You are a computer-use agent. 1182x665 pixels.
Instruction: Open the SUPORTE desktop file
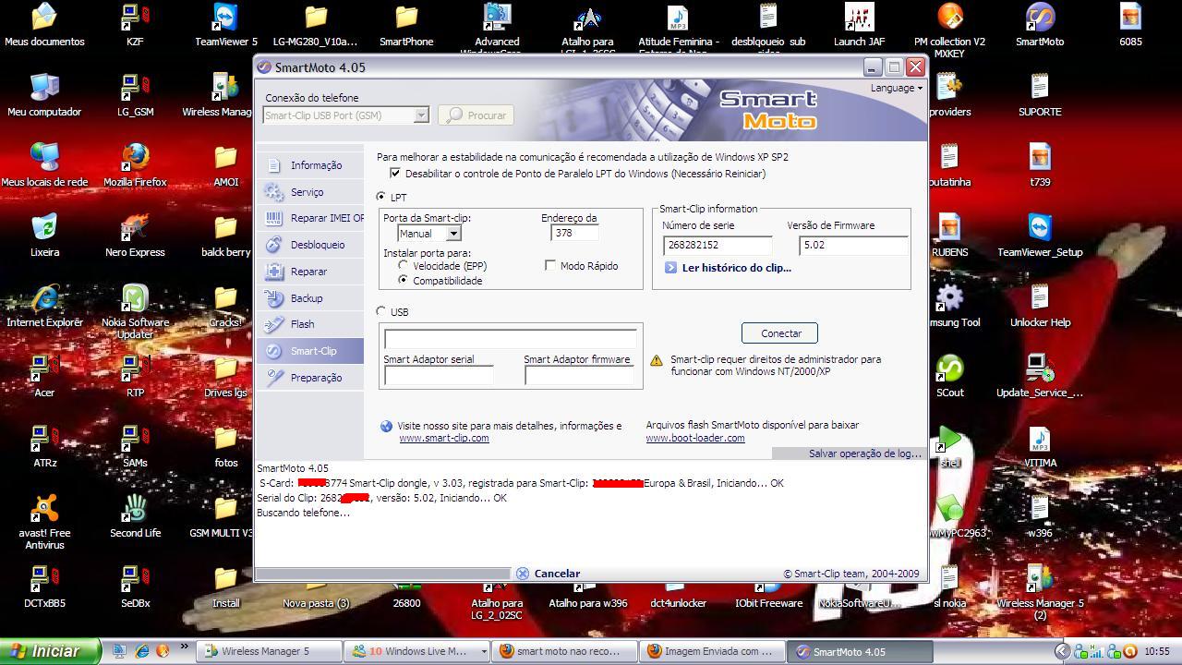pos(1040,95)
